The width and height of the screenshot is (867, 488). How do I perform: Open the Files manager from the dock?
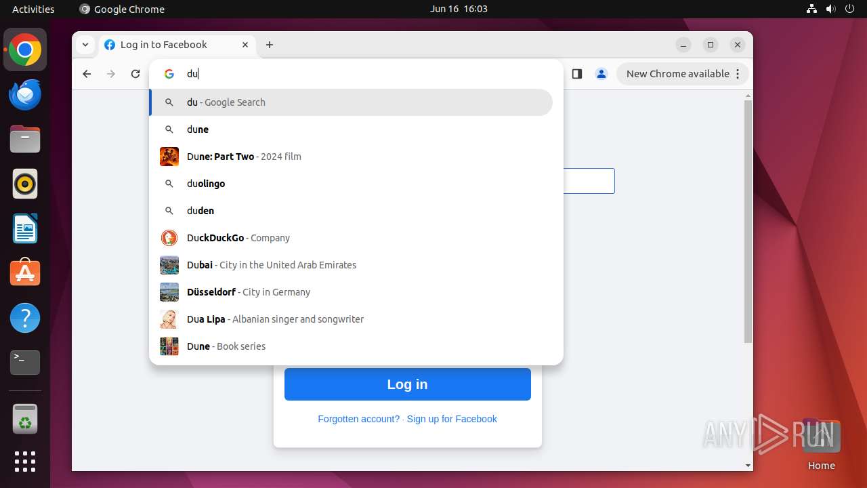[25, 139]
